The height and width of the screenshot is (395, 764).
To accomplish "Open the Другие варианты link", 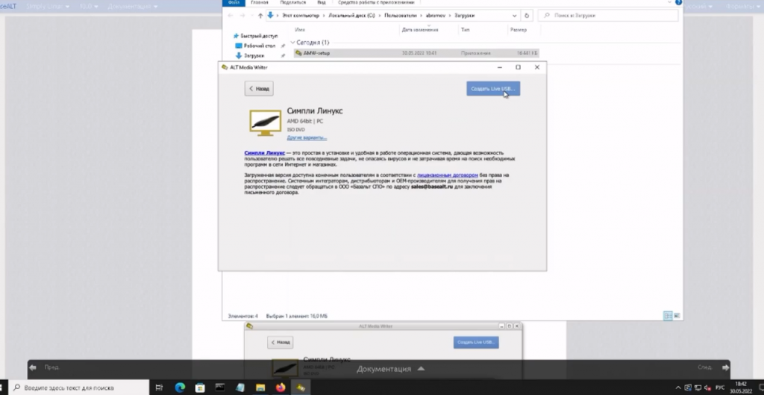I will click(307, 137).
